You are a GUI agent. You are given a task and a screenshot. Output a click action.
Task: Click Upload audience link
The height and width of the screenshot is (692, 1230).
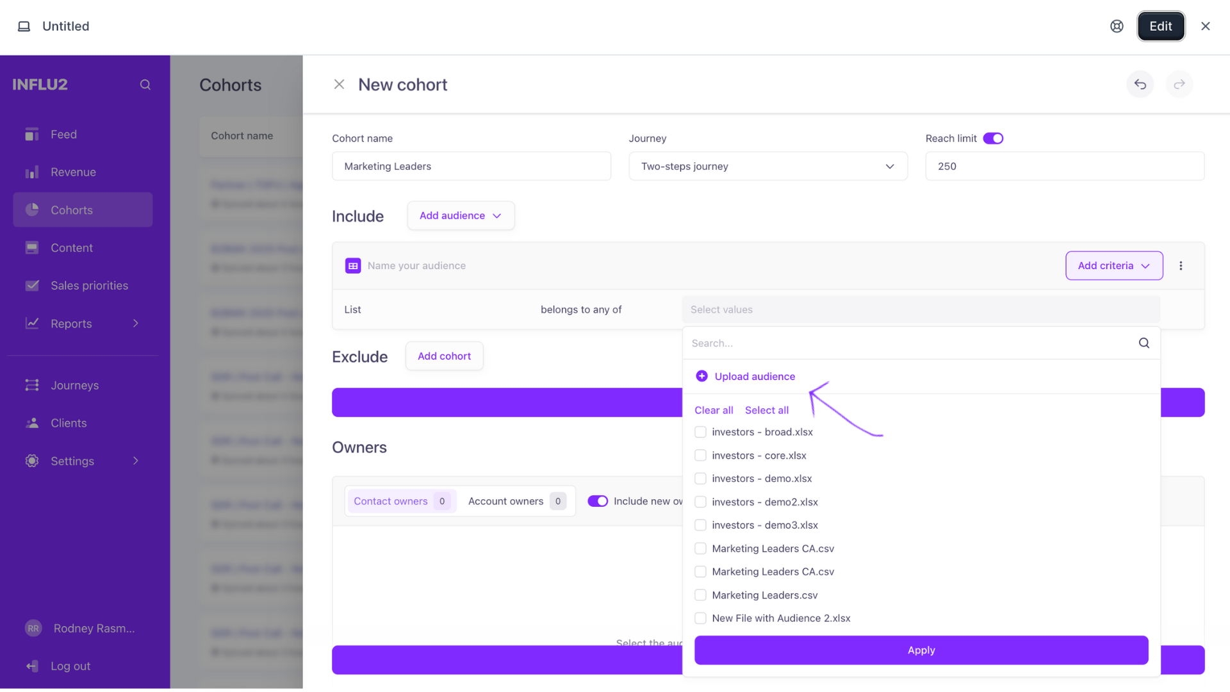[x=755, y=376]
